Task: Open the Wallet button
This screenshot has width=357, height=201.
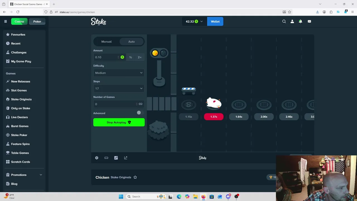Action: click(x=215, y=21)
